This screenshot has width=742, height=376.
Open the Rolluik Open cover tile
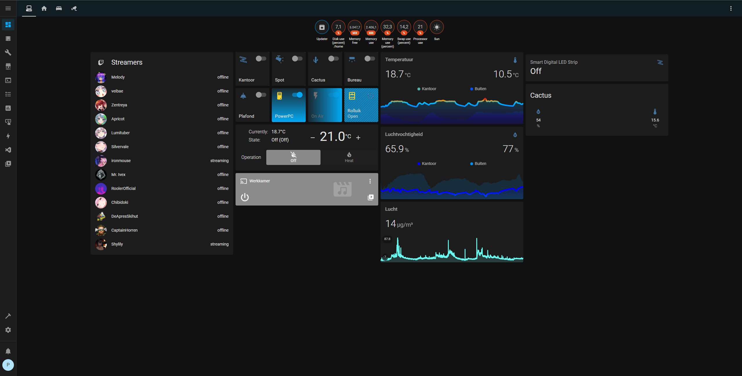pos(361,105)
